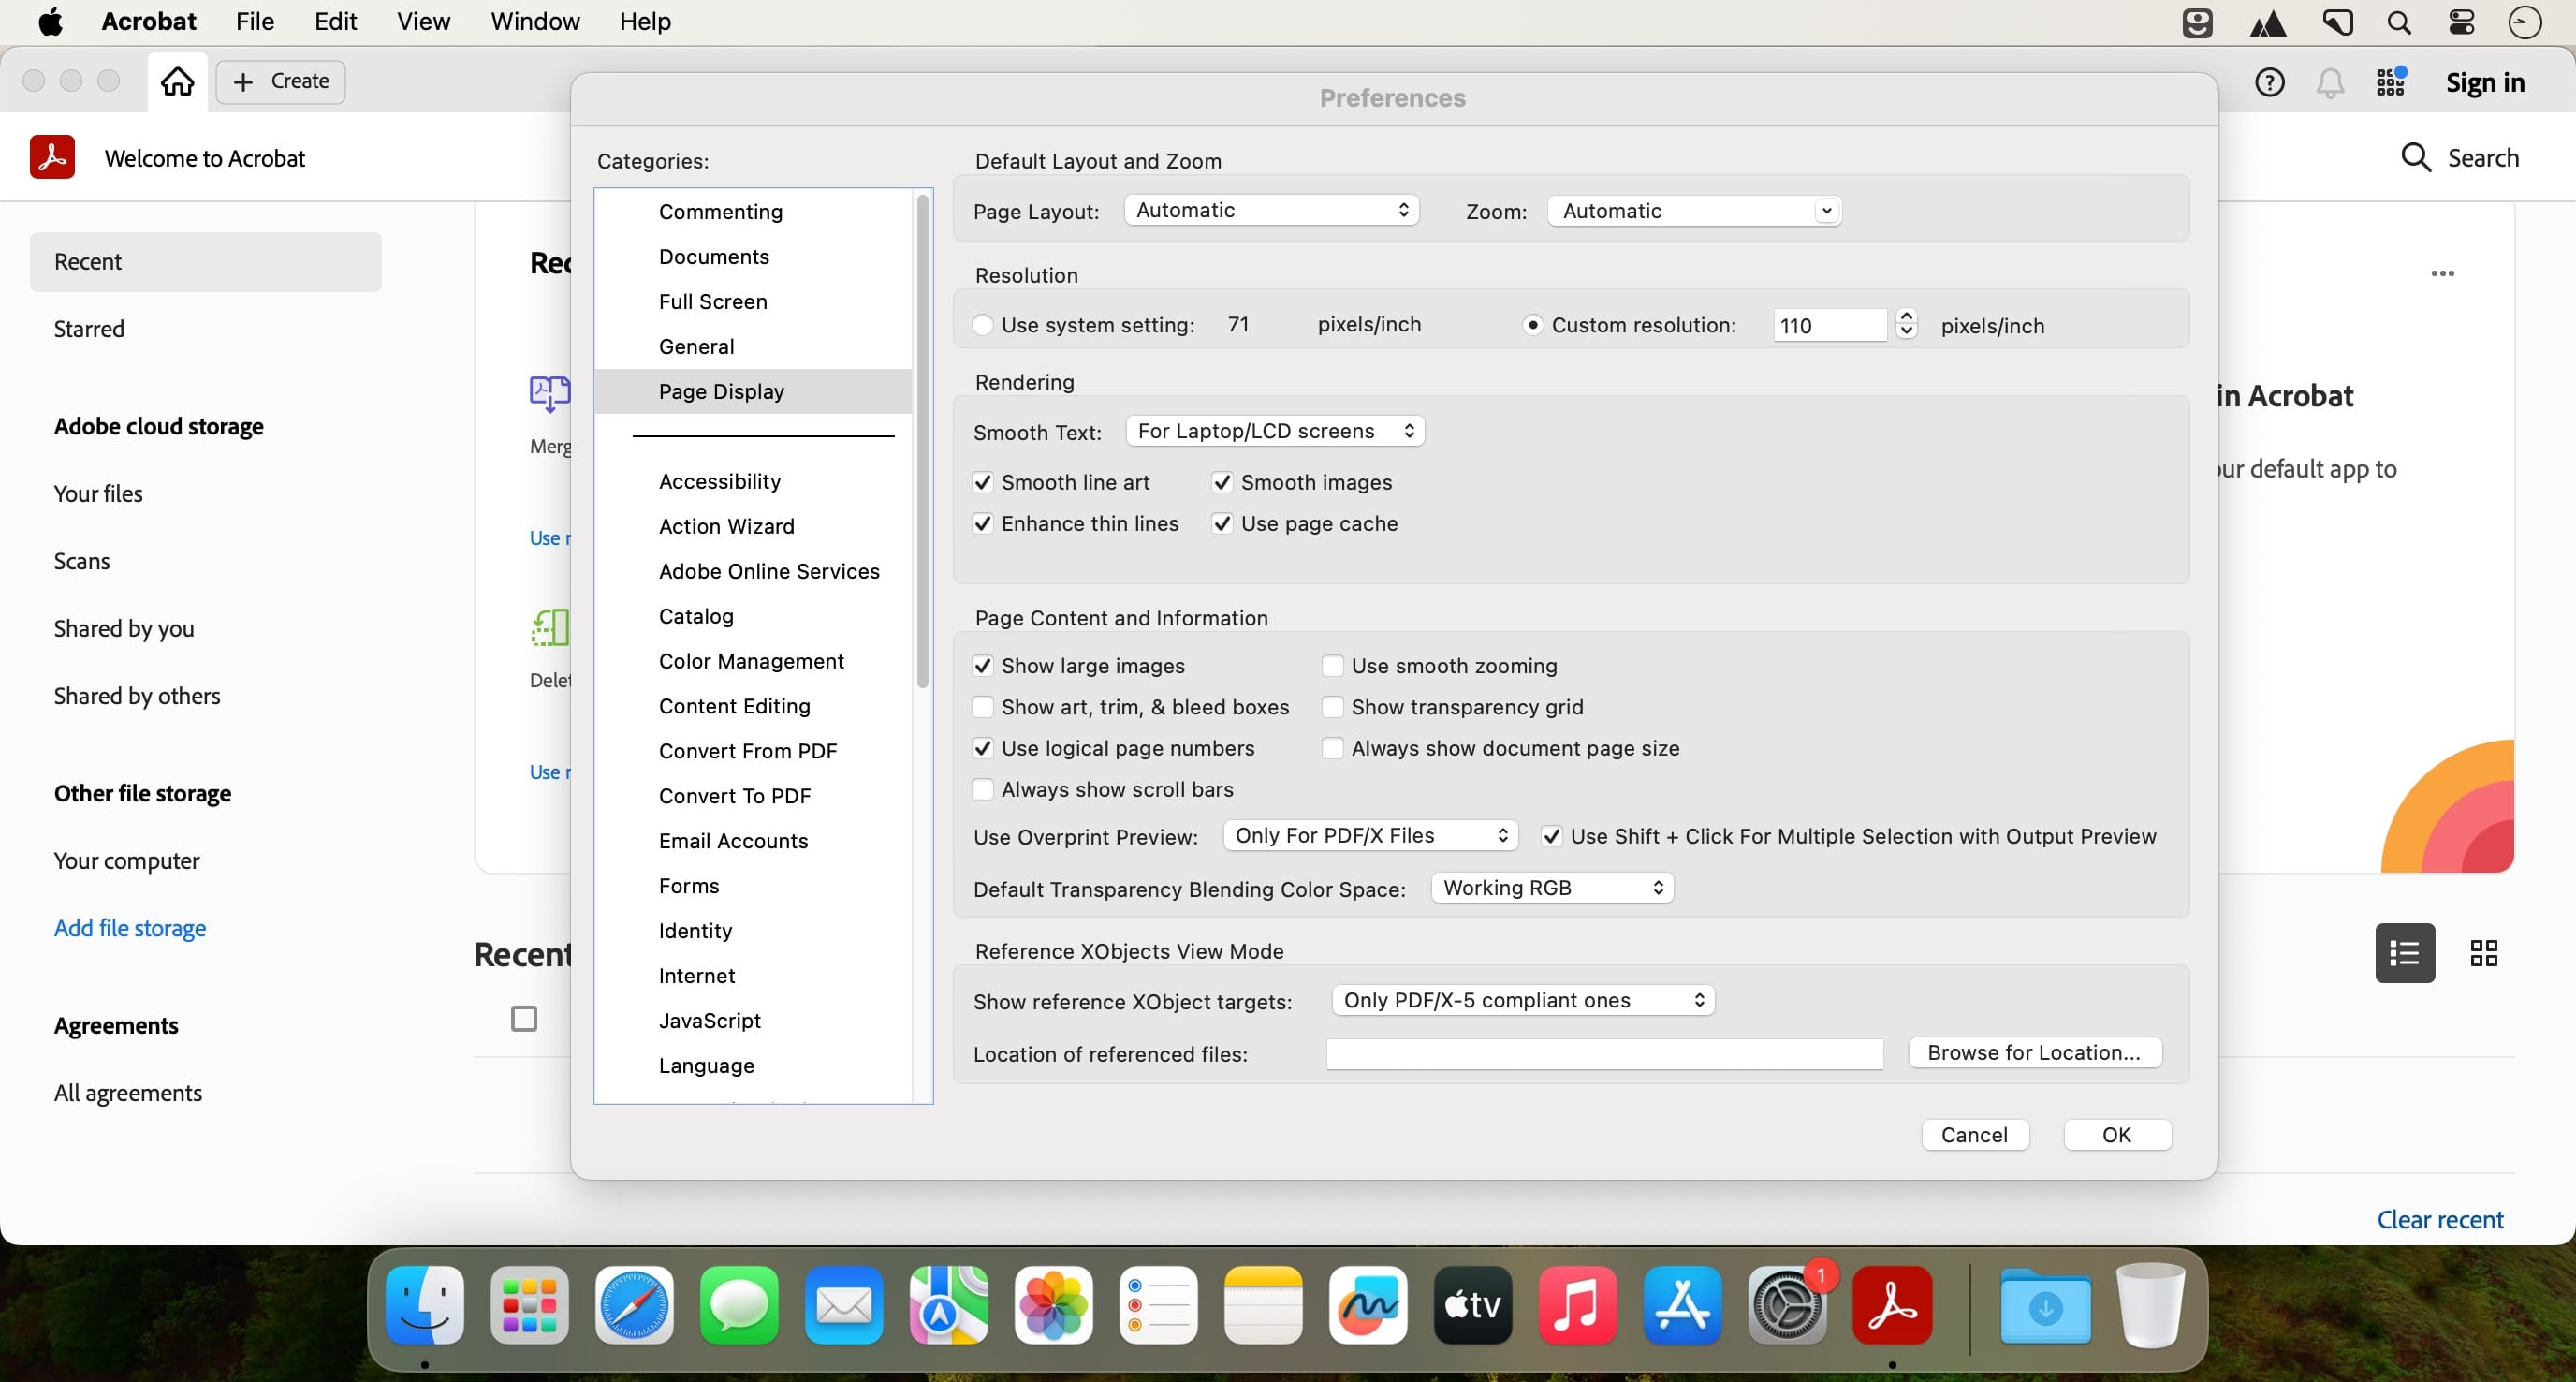This screenshot has height=1382, width=2576.
Task: Open the Zoom combo box
Action: click(1694, 210)
